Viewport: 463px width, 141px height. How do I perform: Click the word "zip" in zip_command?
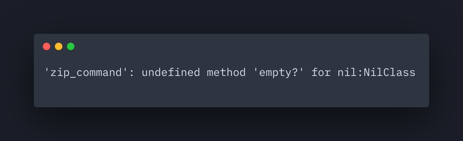point(62,72)
